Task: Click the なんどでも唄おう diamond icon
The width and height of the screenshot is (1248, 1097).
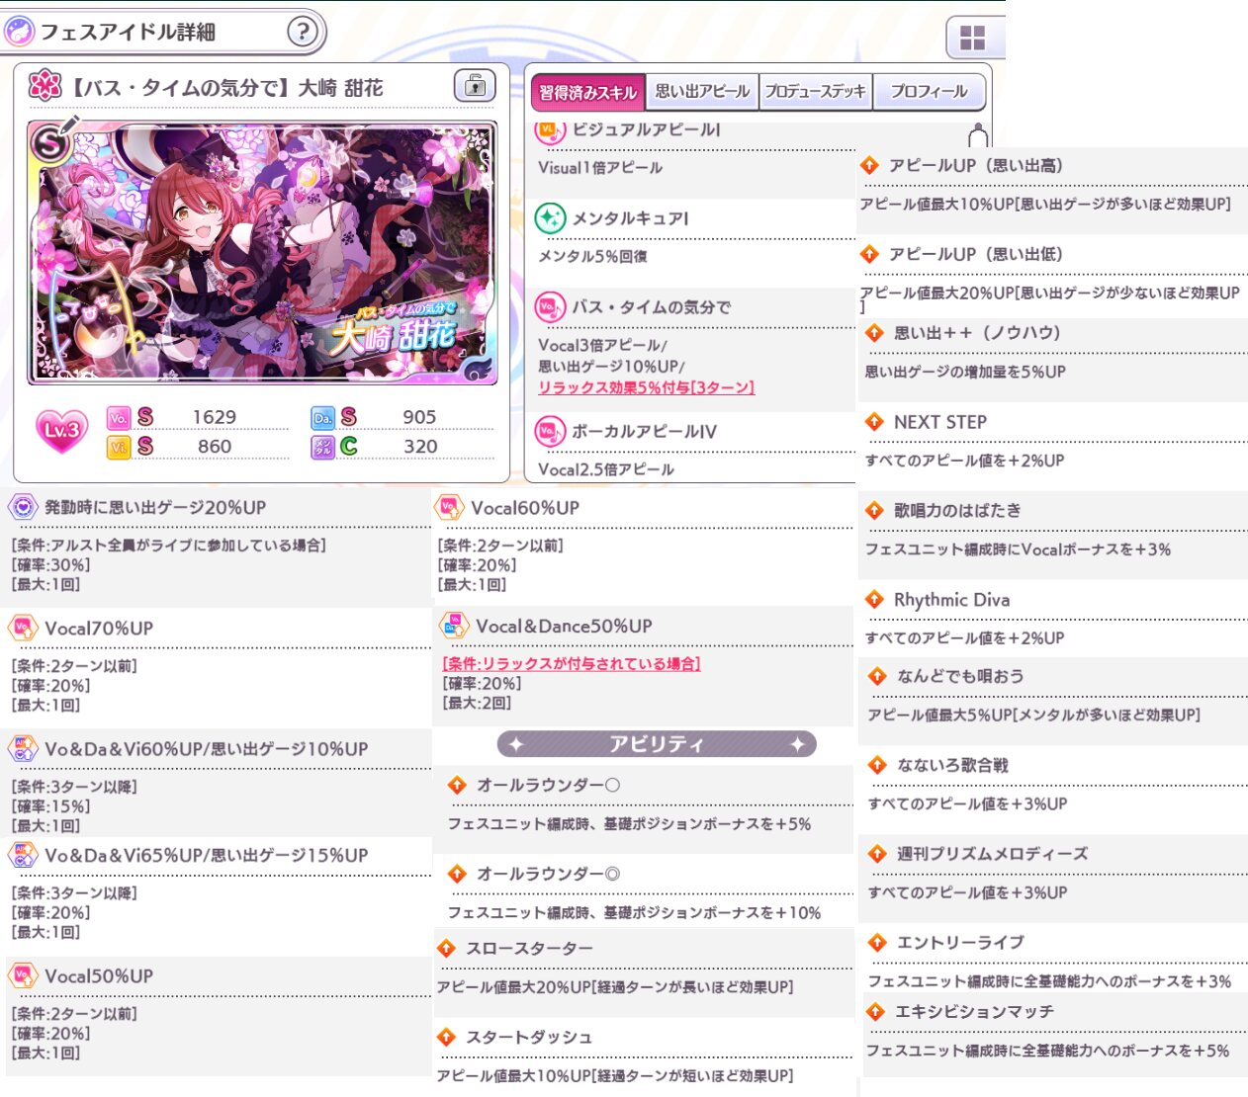Action: 877,676
